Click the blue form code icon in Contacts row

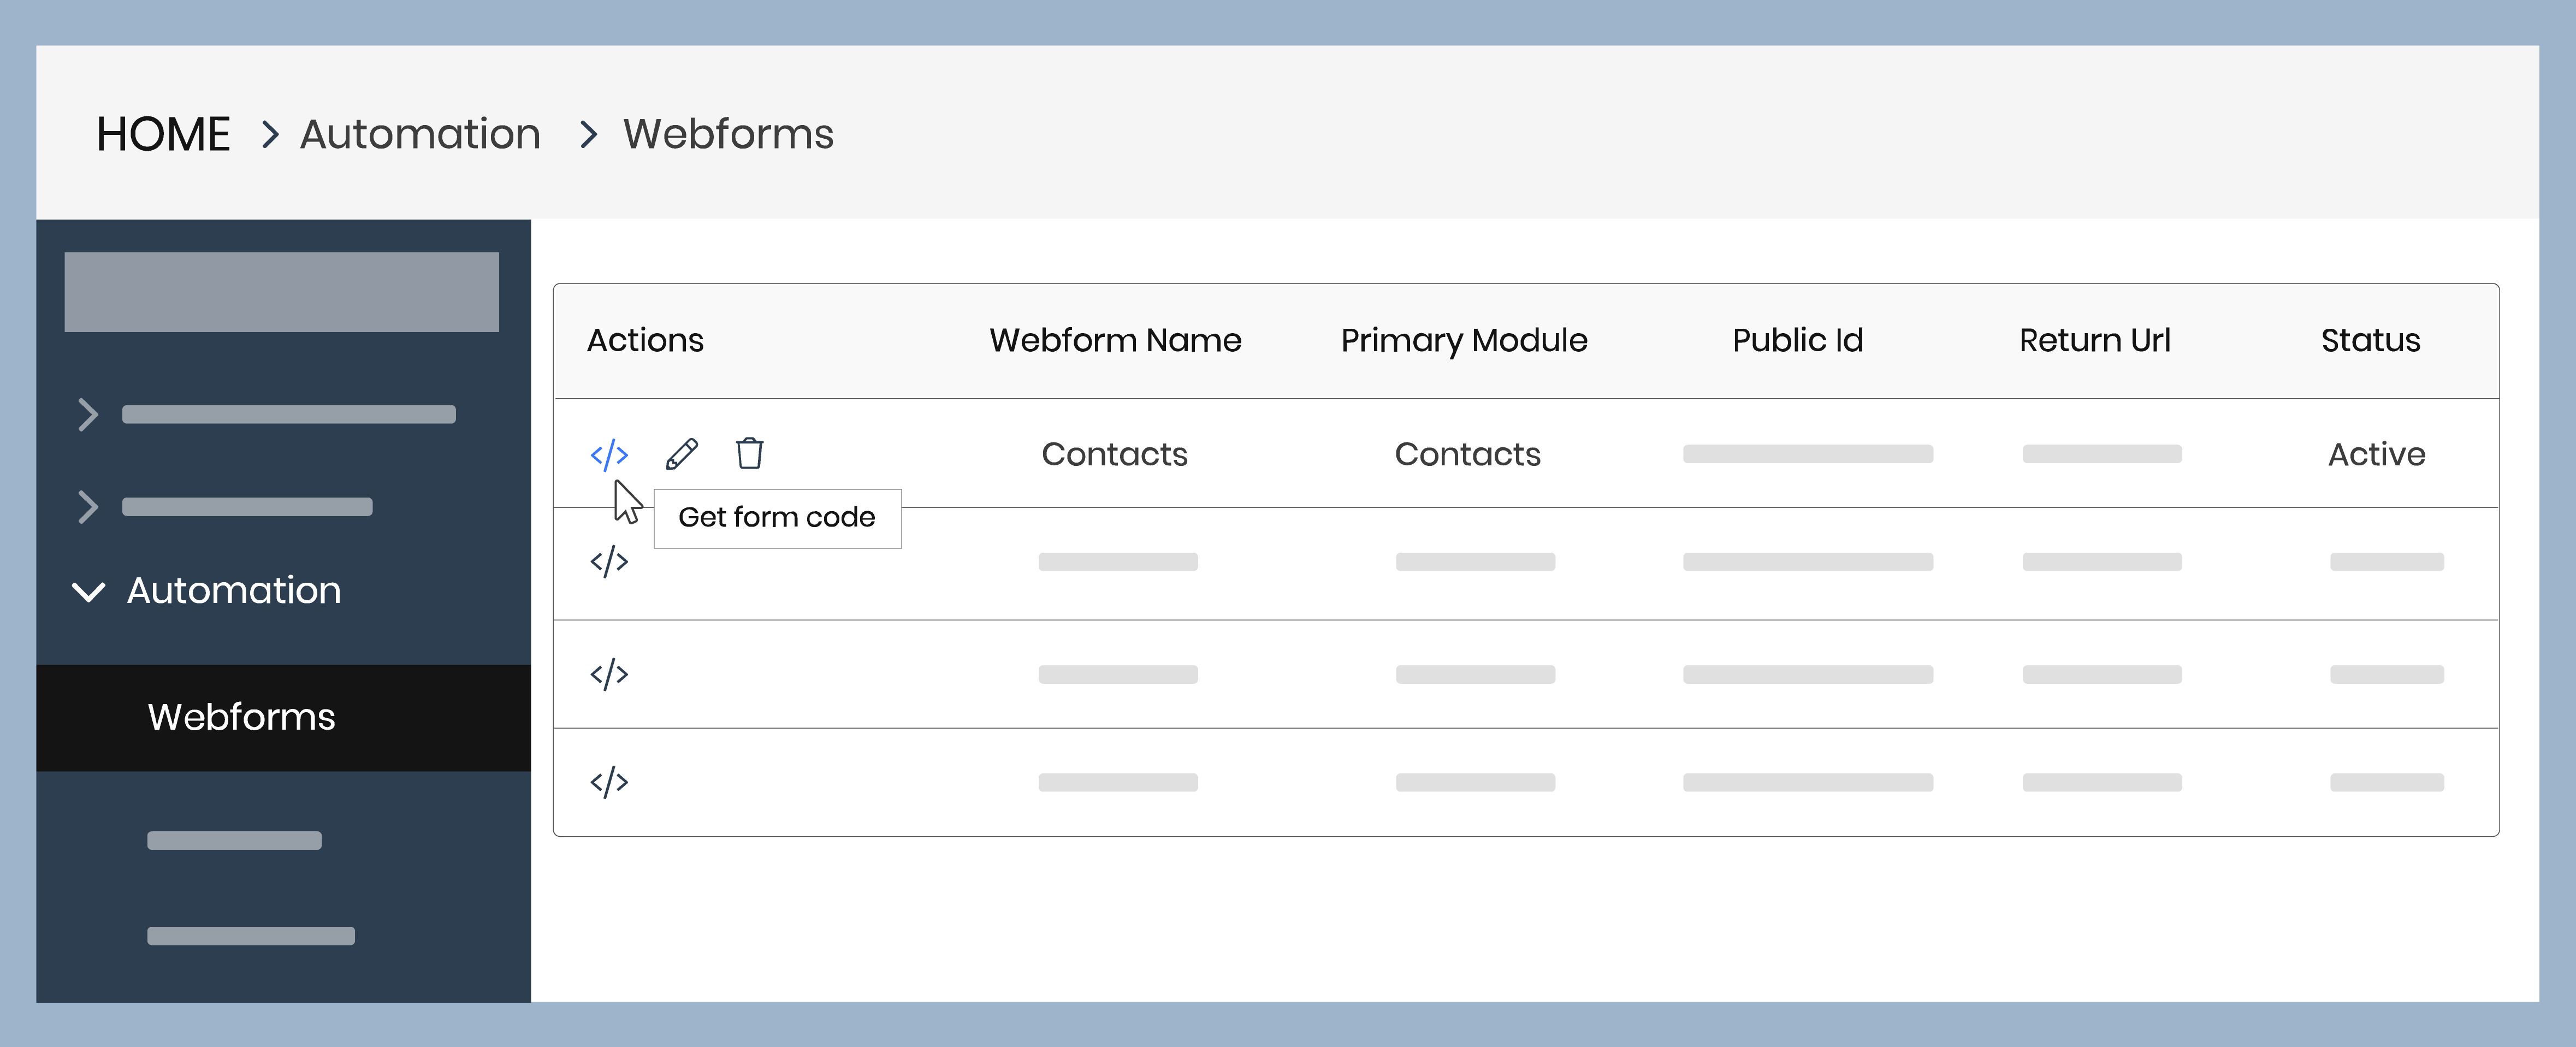coord(609,455)
